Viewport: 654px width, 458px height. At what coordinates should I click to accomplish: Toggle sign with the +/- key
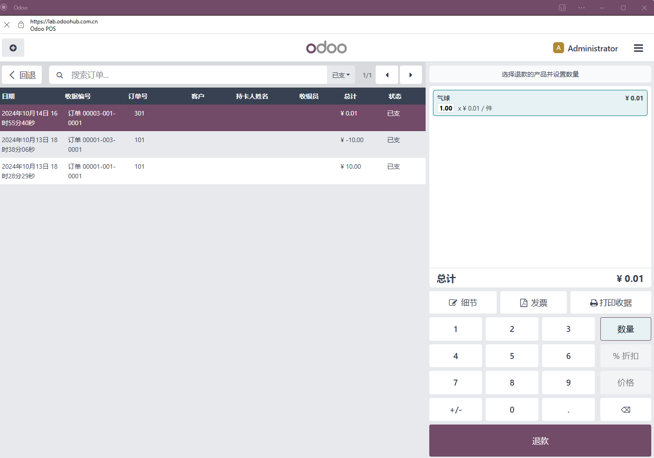[455, 409]
